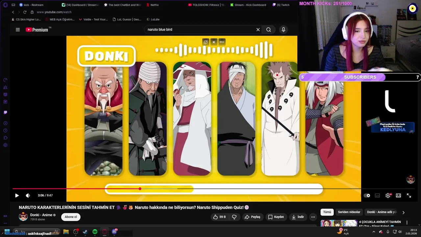421x237 pixels.
Task: Start voice search with the microphone
Action: 284,30
